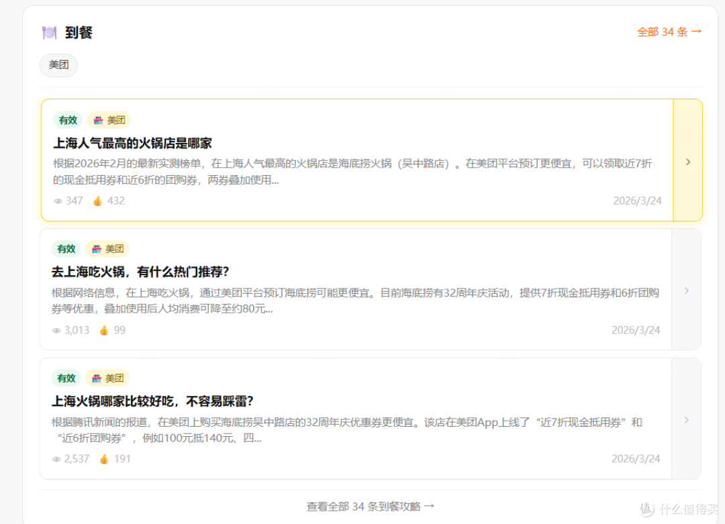This screenshot has width=725, height=524.
Task: Open 查看全部 34 条到餐攻略 link at bottom
Action: coord(370,507)
